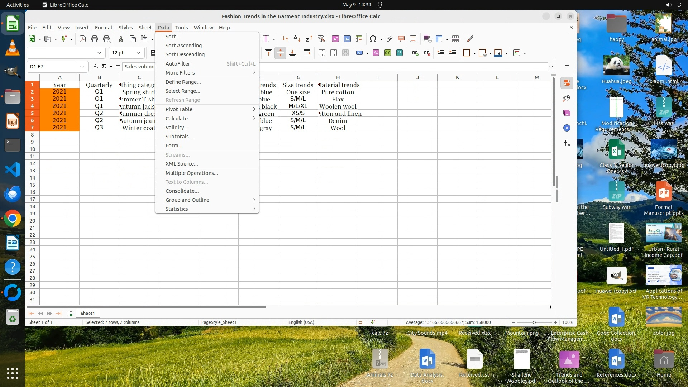Click the Clone Formatting paintbrush icon
The height and width of the screenshot is (387, 688).
(470, 39)
